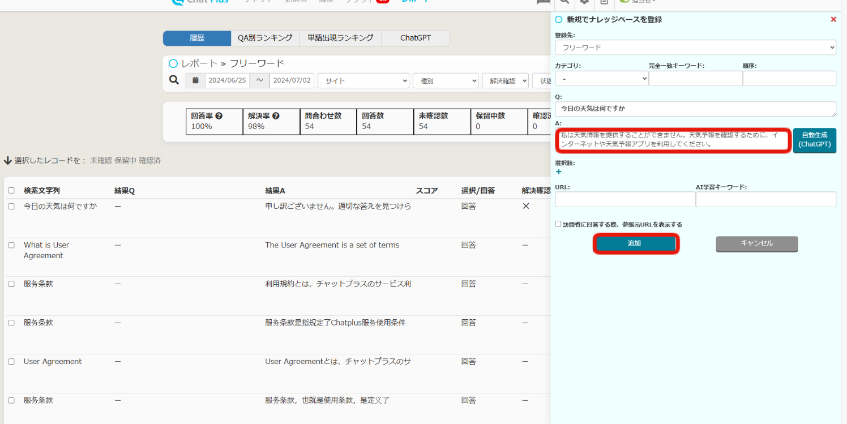Enable showing reference URL to visitors
847x424 pixels.
(x=558, y=224)
